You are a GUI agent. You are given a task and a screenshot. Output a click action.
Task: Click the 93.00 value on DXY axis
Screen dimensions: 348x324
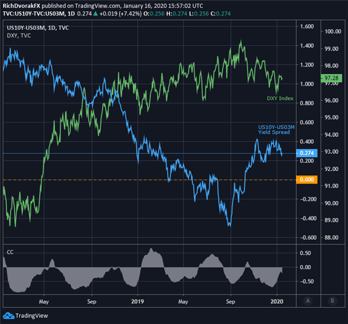point(332,152)
